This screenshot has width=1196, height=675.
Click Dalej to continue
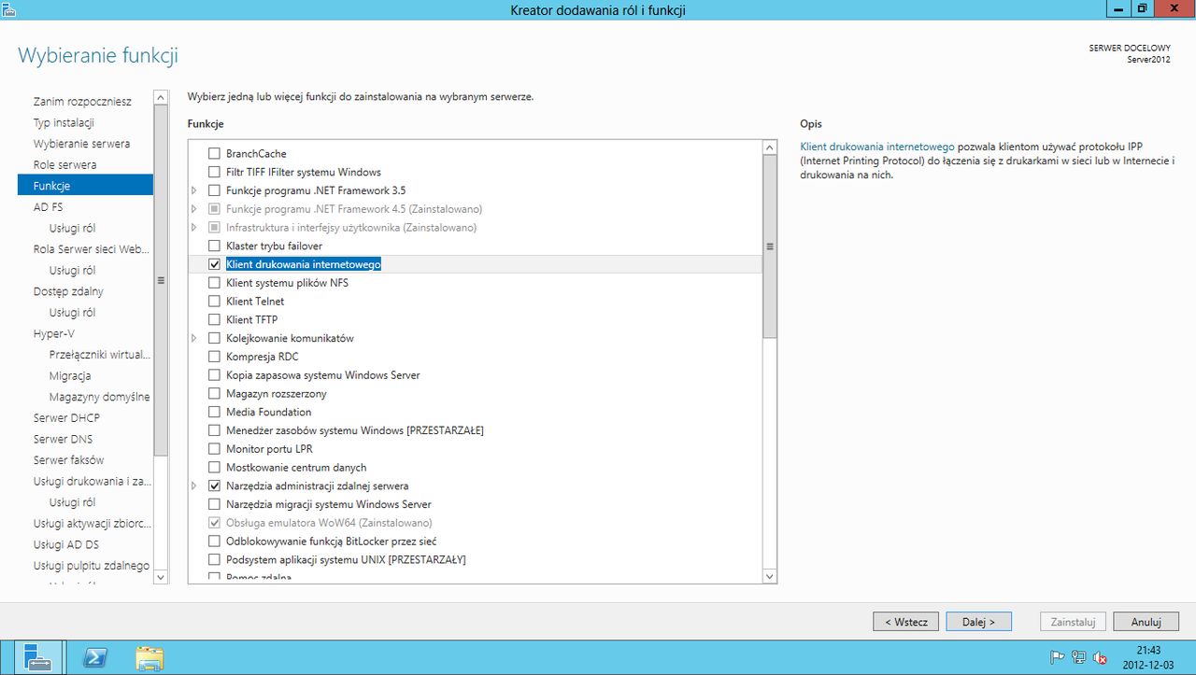point(979,622)
